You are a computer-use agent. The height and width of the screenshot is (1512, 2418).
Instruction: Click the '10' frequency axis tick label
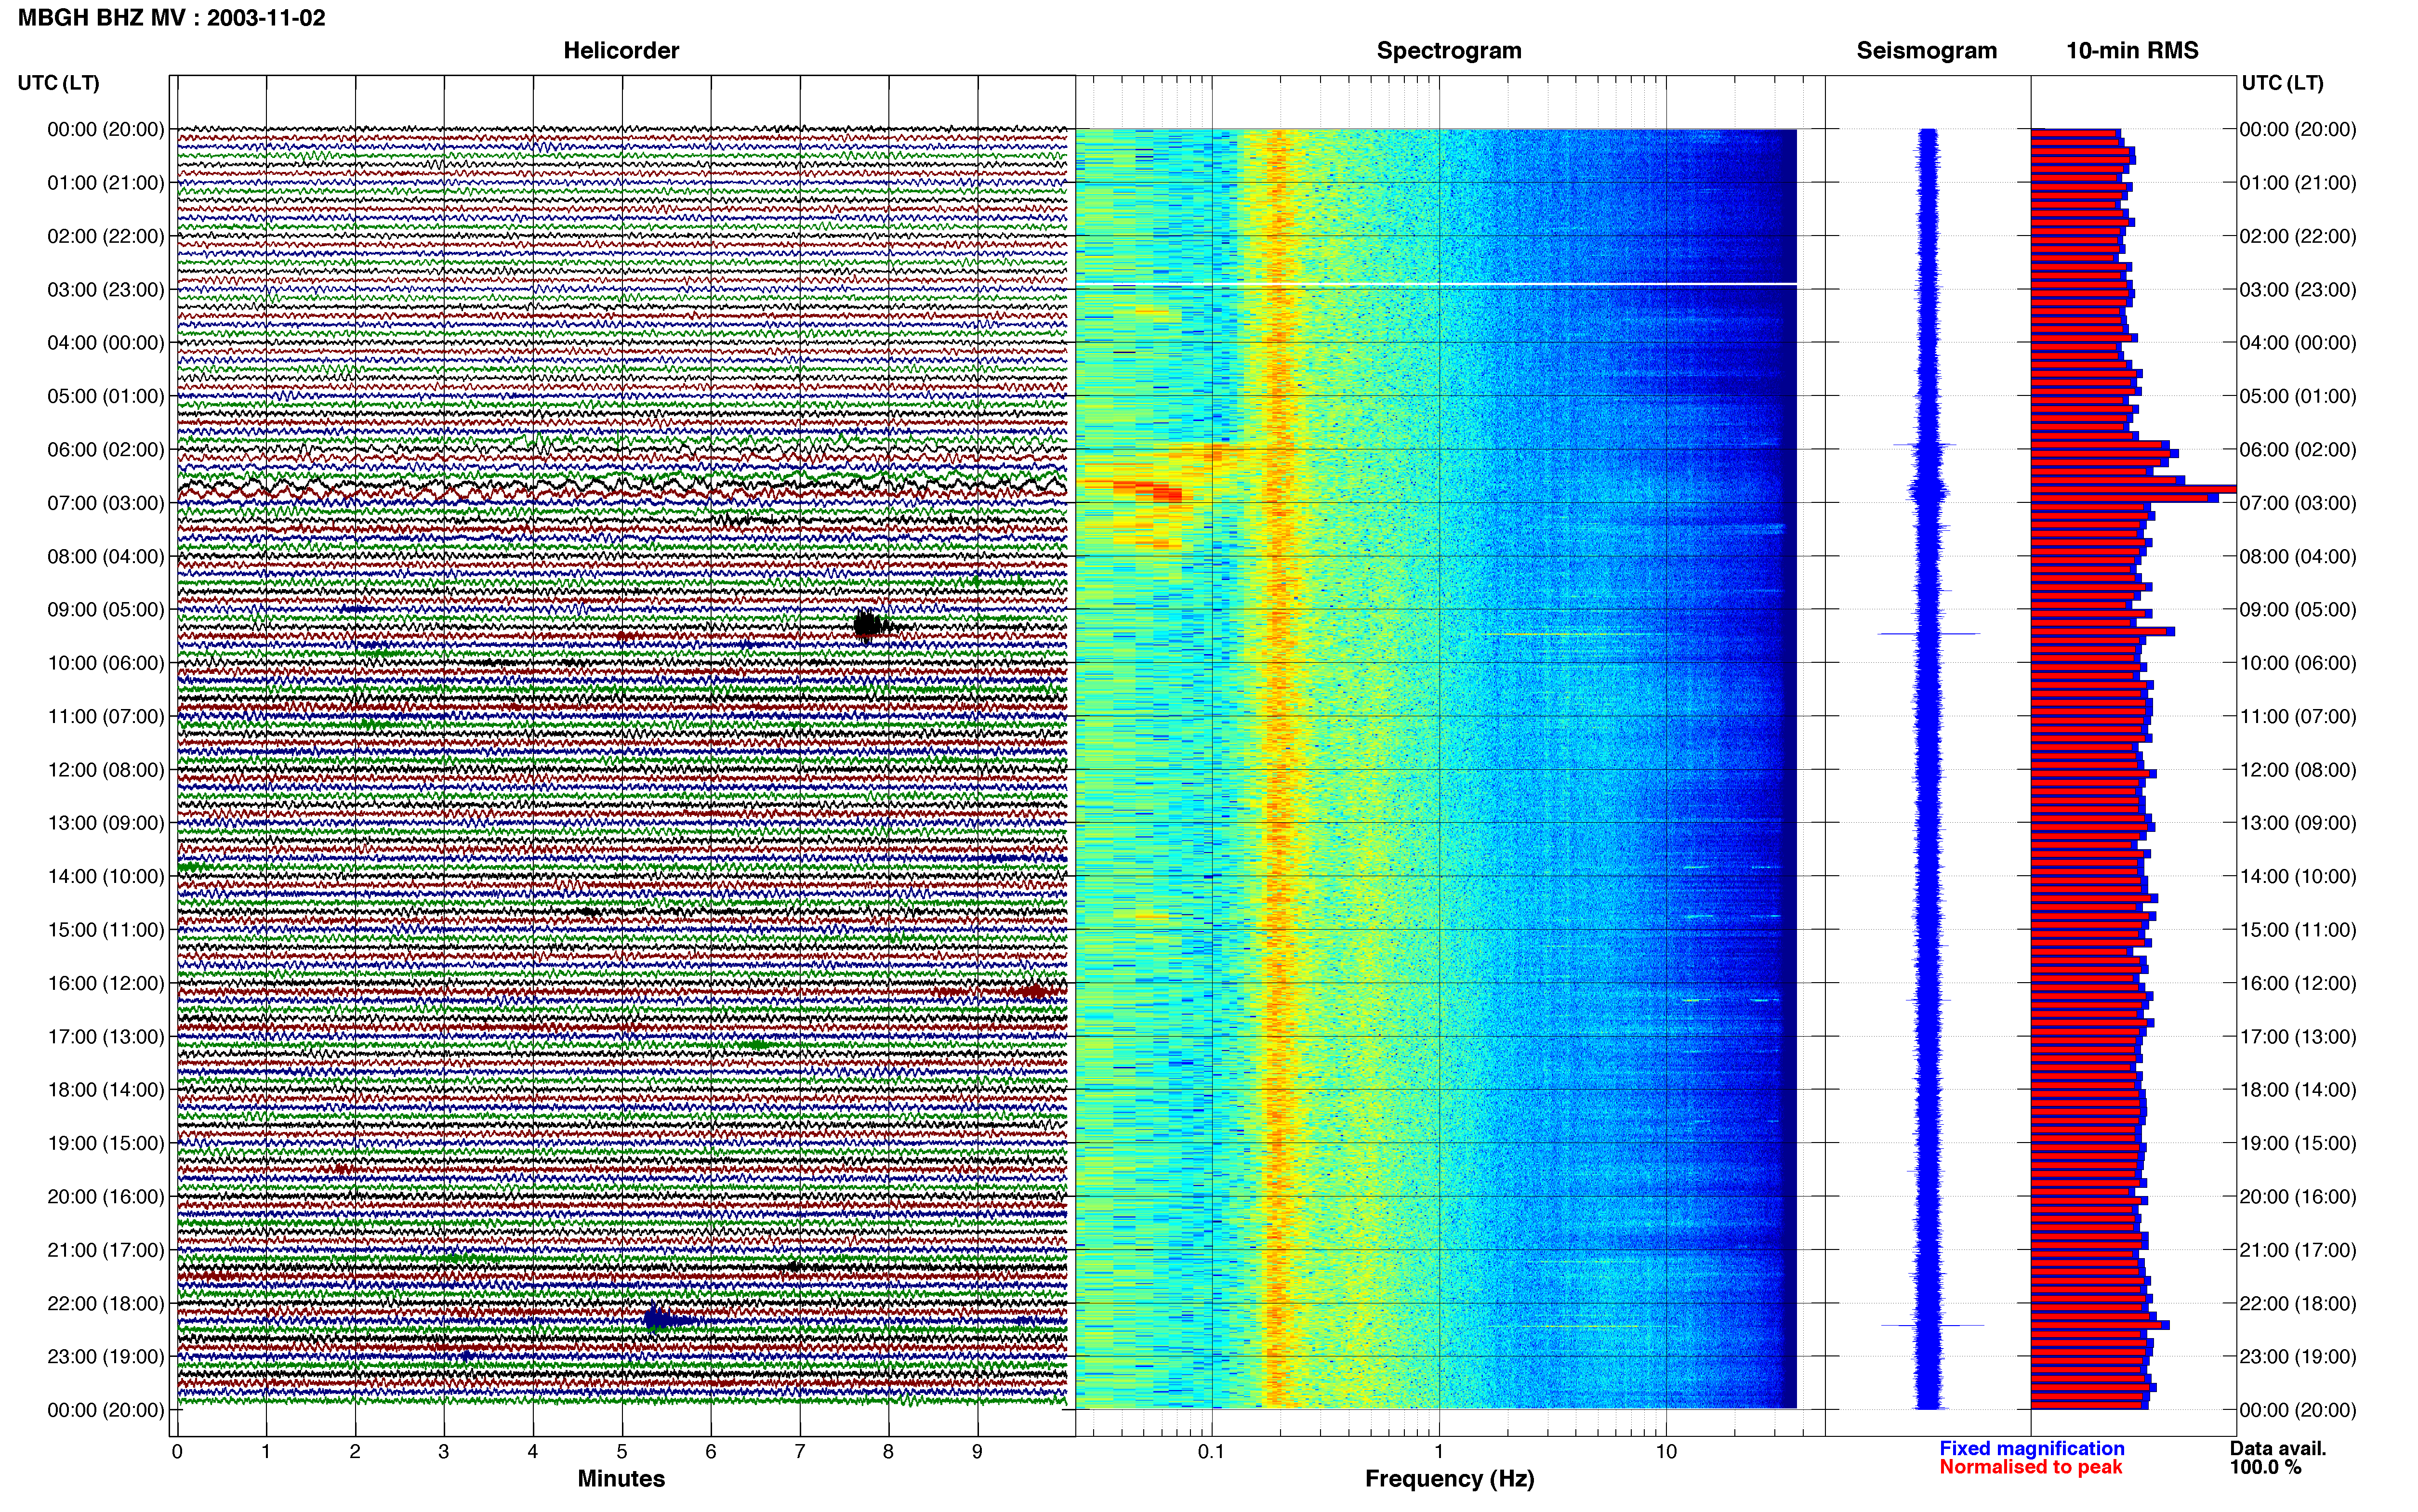point(1666,1452)
